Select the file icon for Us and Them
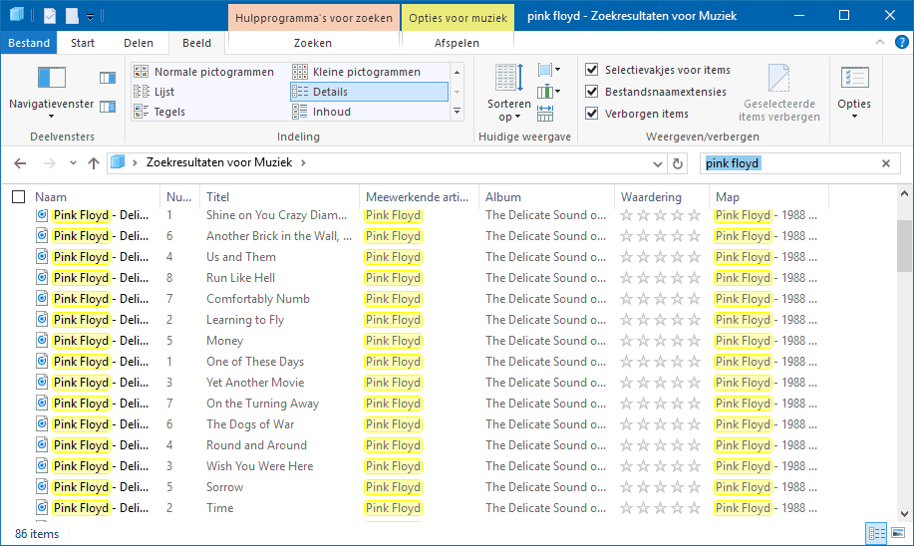 42,256
